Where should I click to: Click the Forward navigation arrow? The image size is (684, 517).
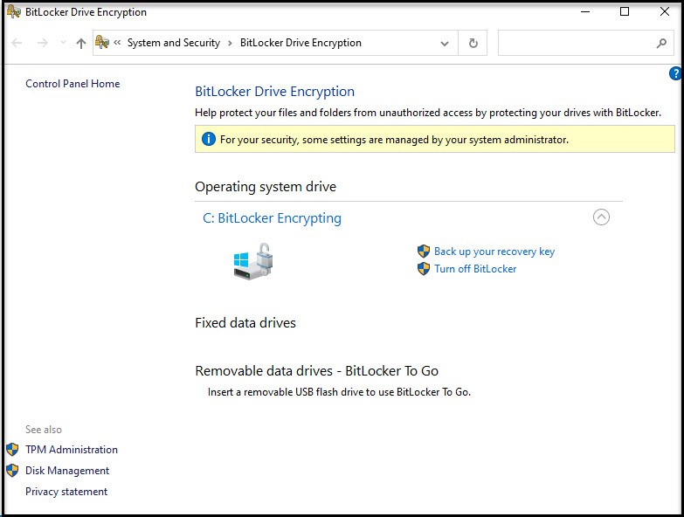tap(42, 43)
